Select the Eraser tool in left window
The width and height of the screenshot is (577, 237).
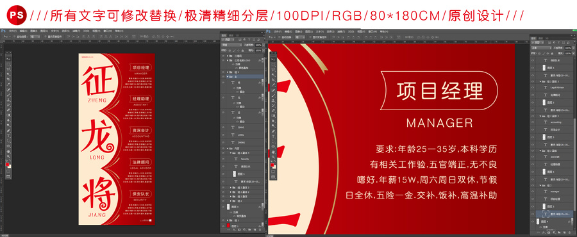(8, 110)
